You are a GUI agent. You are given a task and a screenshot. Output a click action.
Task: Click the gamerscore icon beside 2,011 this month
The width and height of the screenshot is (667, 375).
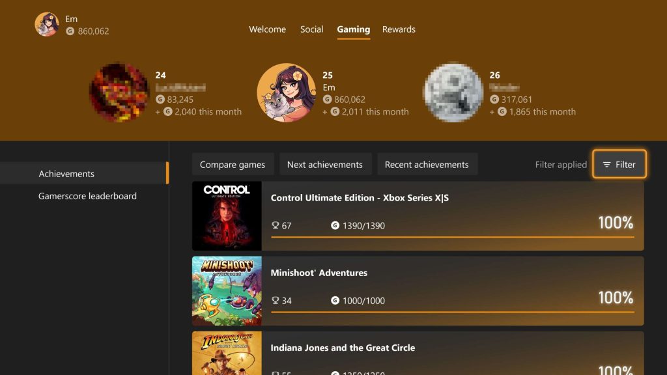(335, 111)
